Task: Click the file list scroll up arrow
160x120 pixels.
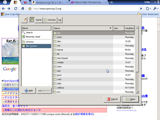Action: point(137,27)
